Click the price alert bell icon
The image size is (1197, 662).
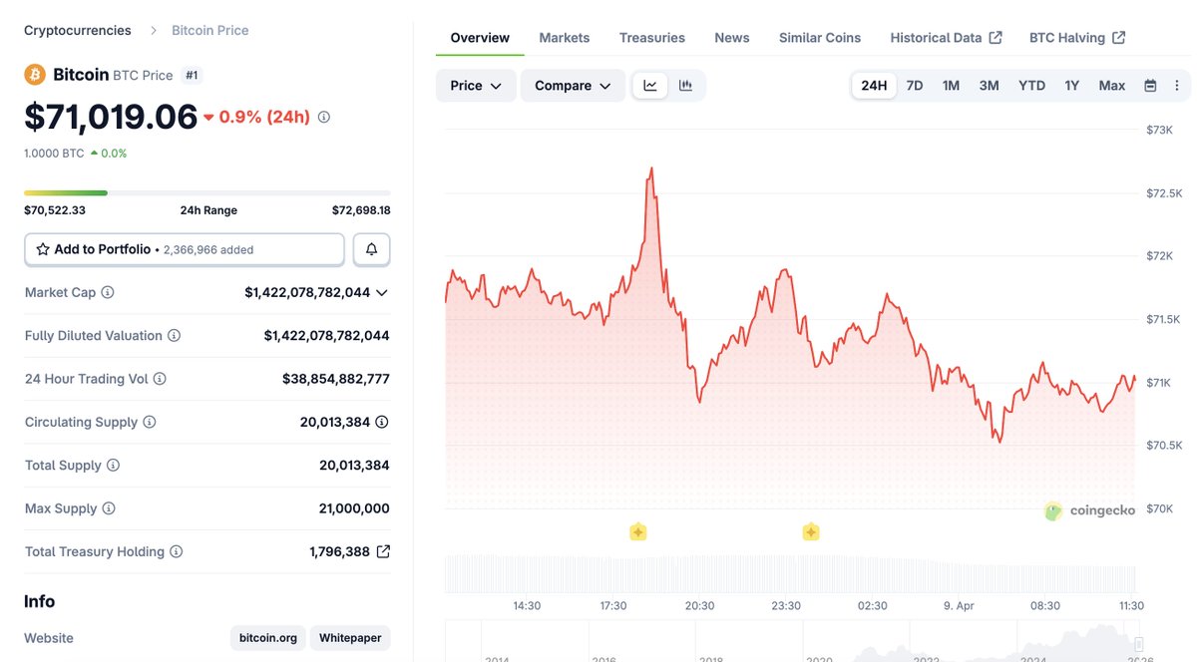click(371, 249)
